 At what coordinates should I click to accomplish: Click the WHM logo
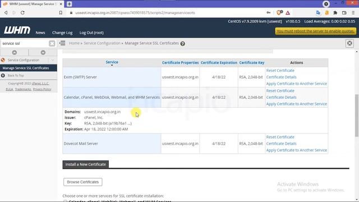coord(17,30)
